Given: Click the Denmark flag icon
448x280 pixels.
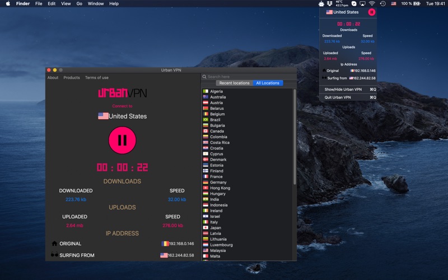Looking at the screenshot, I should coord(206,160).
